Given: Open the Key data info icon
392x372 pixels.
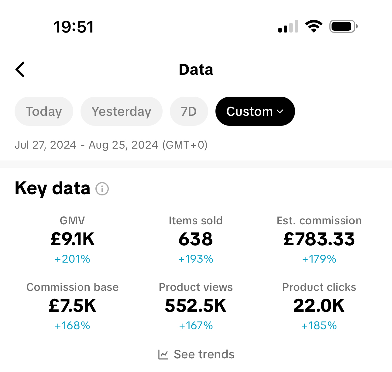Looking at the screenshot, I should click(102, 189).
